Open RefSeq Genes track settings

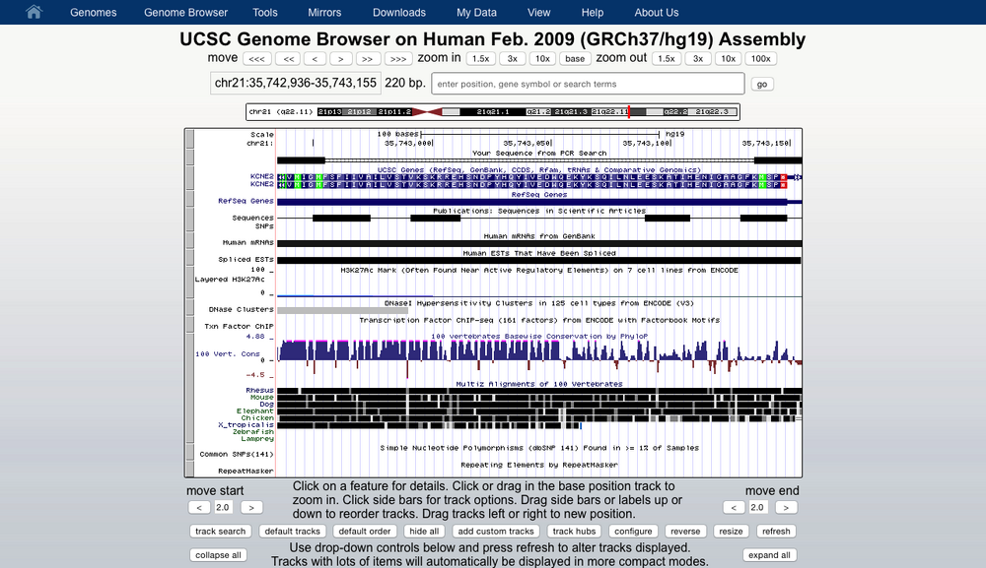[x=246, y=201]
